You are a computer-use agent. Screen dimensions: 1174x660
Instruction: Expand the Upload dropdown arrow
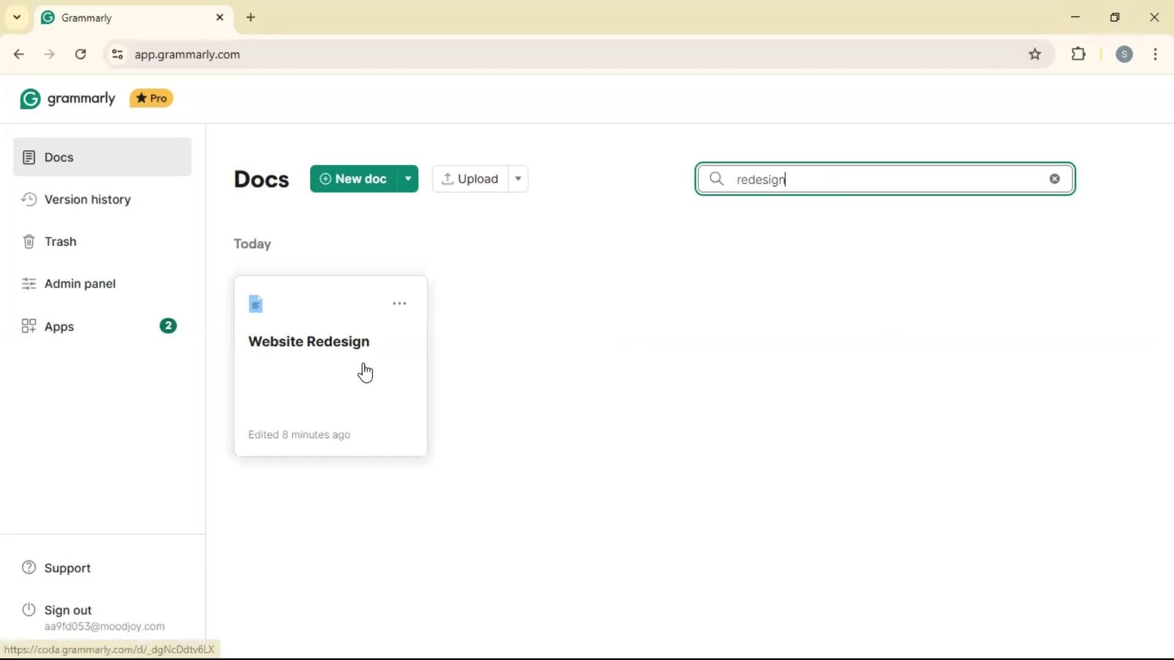518,179
